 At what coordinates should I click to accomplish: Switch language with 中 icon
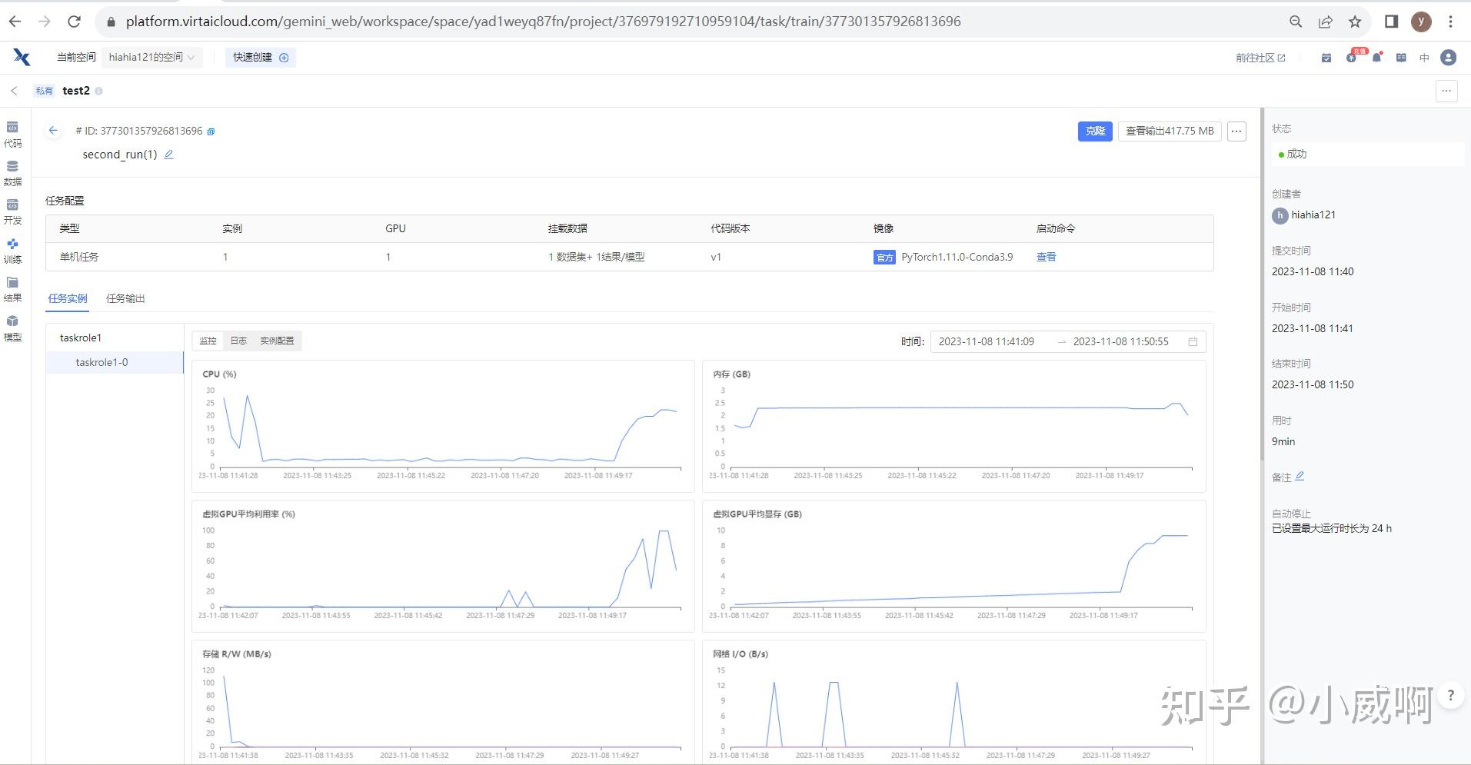click(1424, 58)
